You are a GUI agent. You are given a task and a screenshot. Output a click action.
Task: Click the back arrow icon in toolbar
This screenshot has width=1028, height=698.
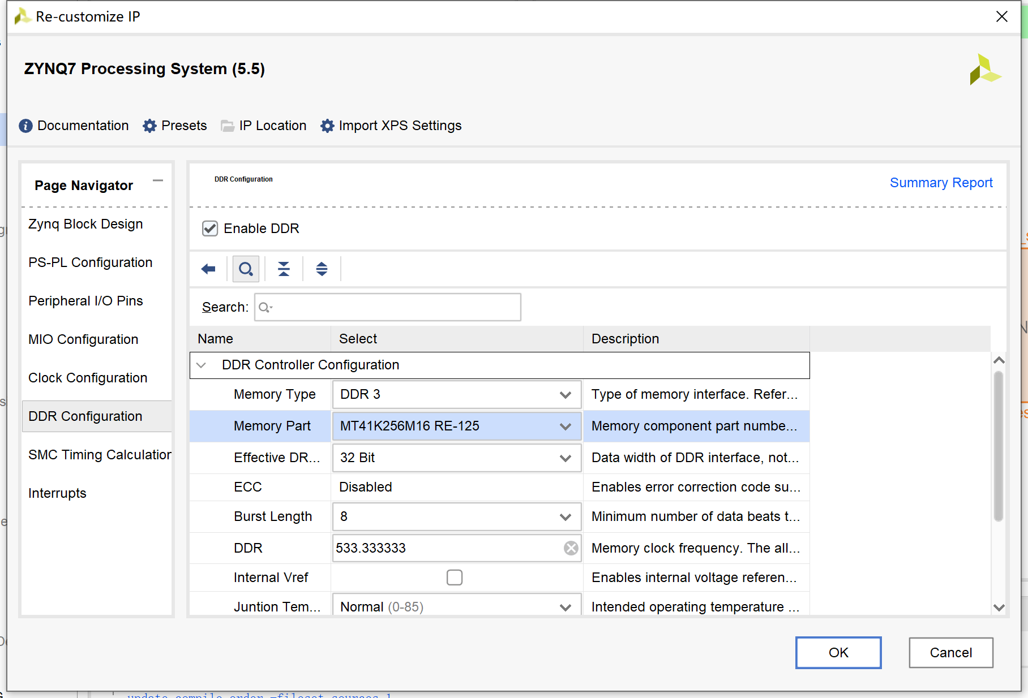(208, 269)
